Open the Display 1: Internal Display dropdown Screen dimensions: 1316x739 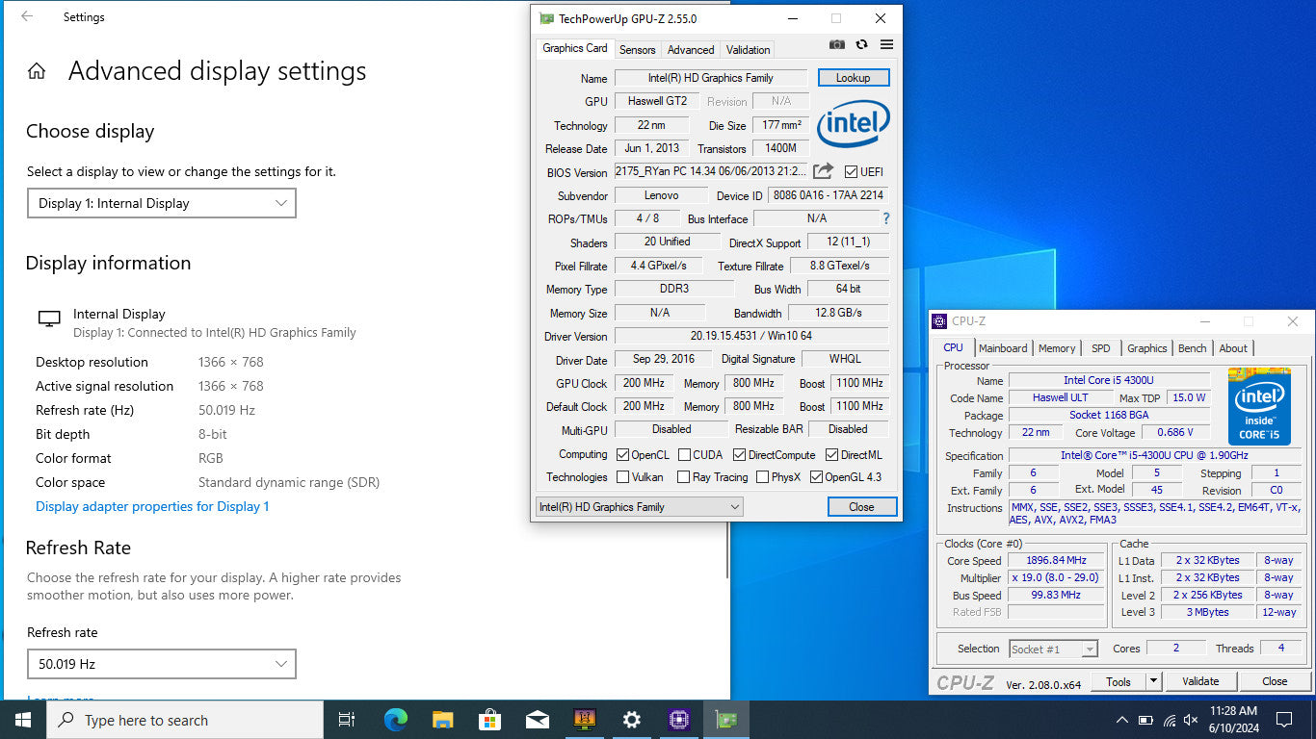[161, 203]
